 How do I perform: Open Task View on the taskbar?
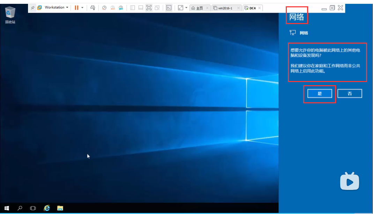33,208
